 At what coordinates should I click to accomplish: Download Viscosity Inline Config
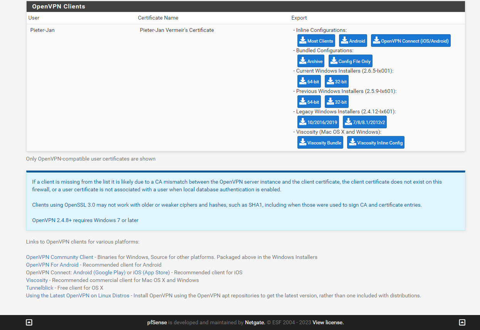coord(376,143)
